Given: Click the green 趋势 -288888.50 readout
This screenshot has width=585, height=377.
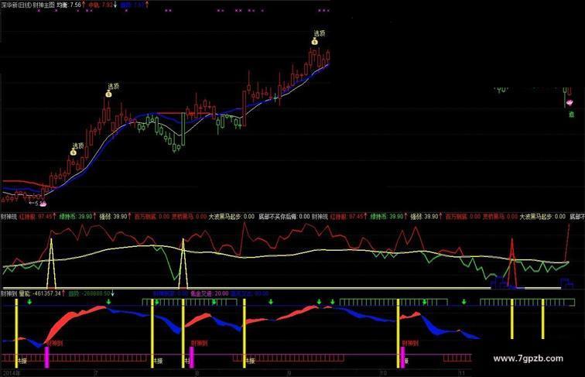Looking at the screenshot, I should click(x=89, y=293).
